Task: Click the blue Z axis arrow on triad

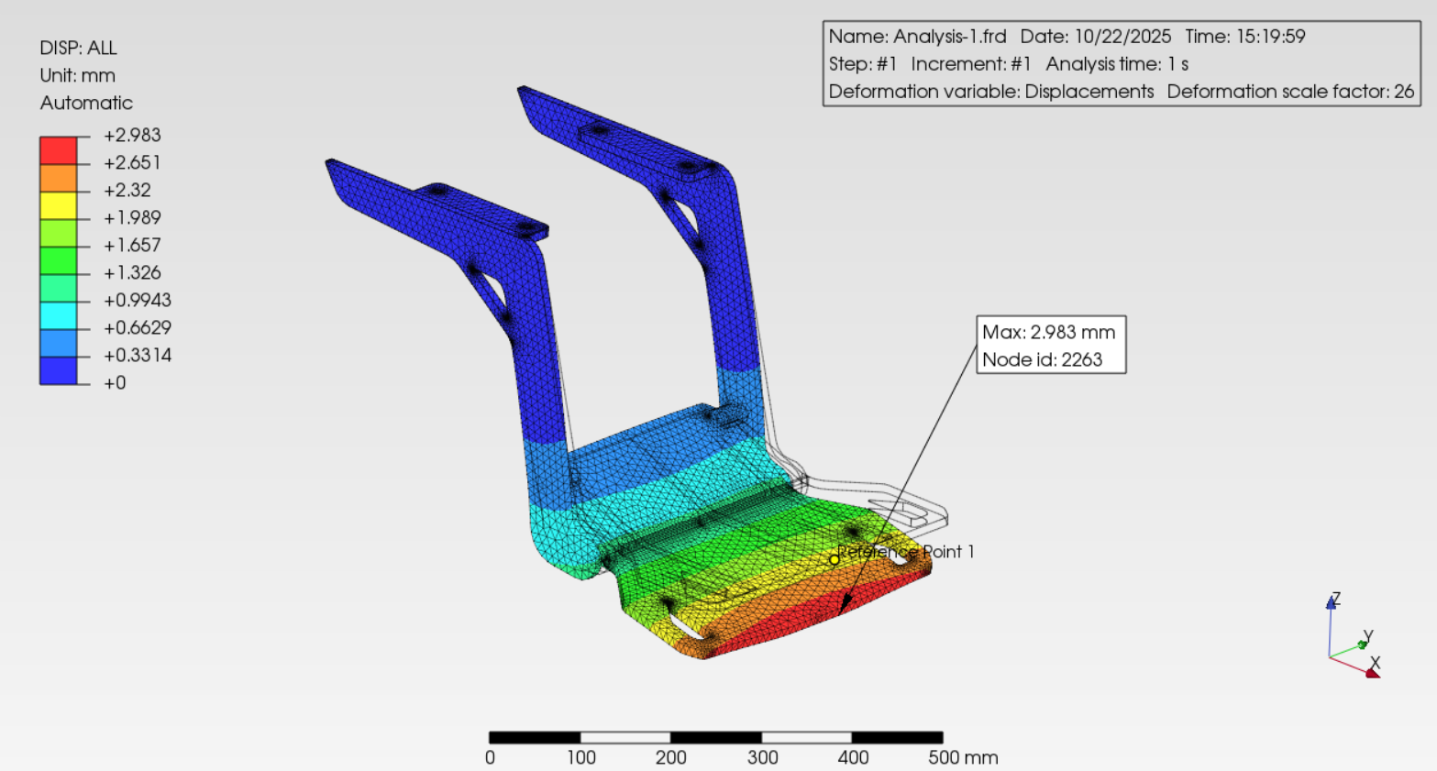Action: click(x=1332, y=603)
